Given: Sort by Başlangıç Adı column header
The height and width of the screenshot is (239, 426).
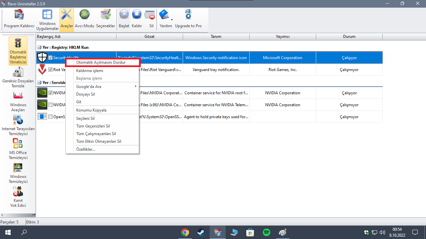Looking at the screenshot, I should point(76,37).
